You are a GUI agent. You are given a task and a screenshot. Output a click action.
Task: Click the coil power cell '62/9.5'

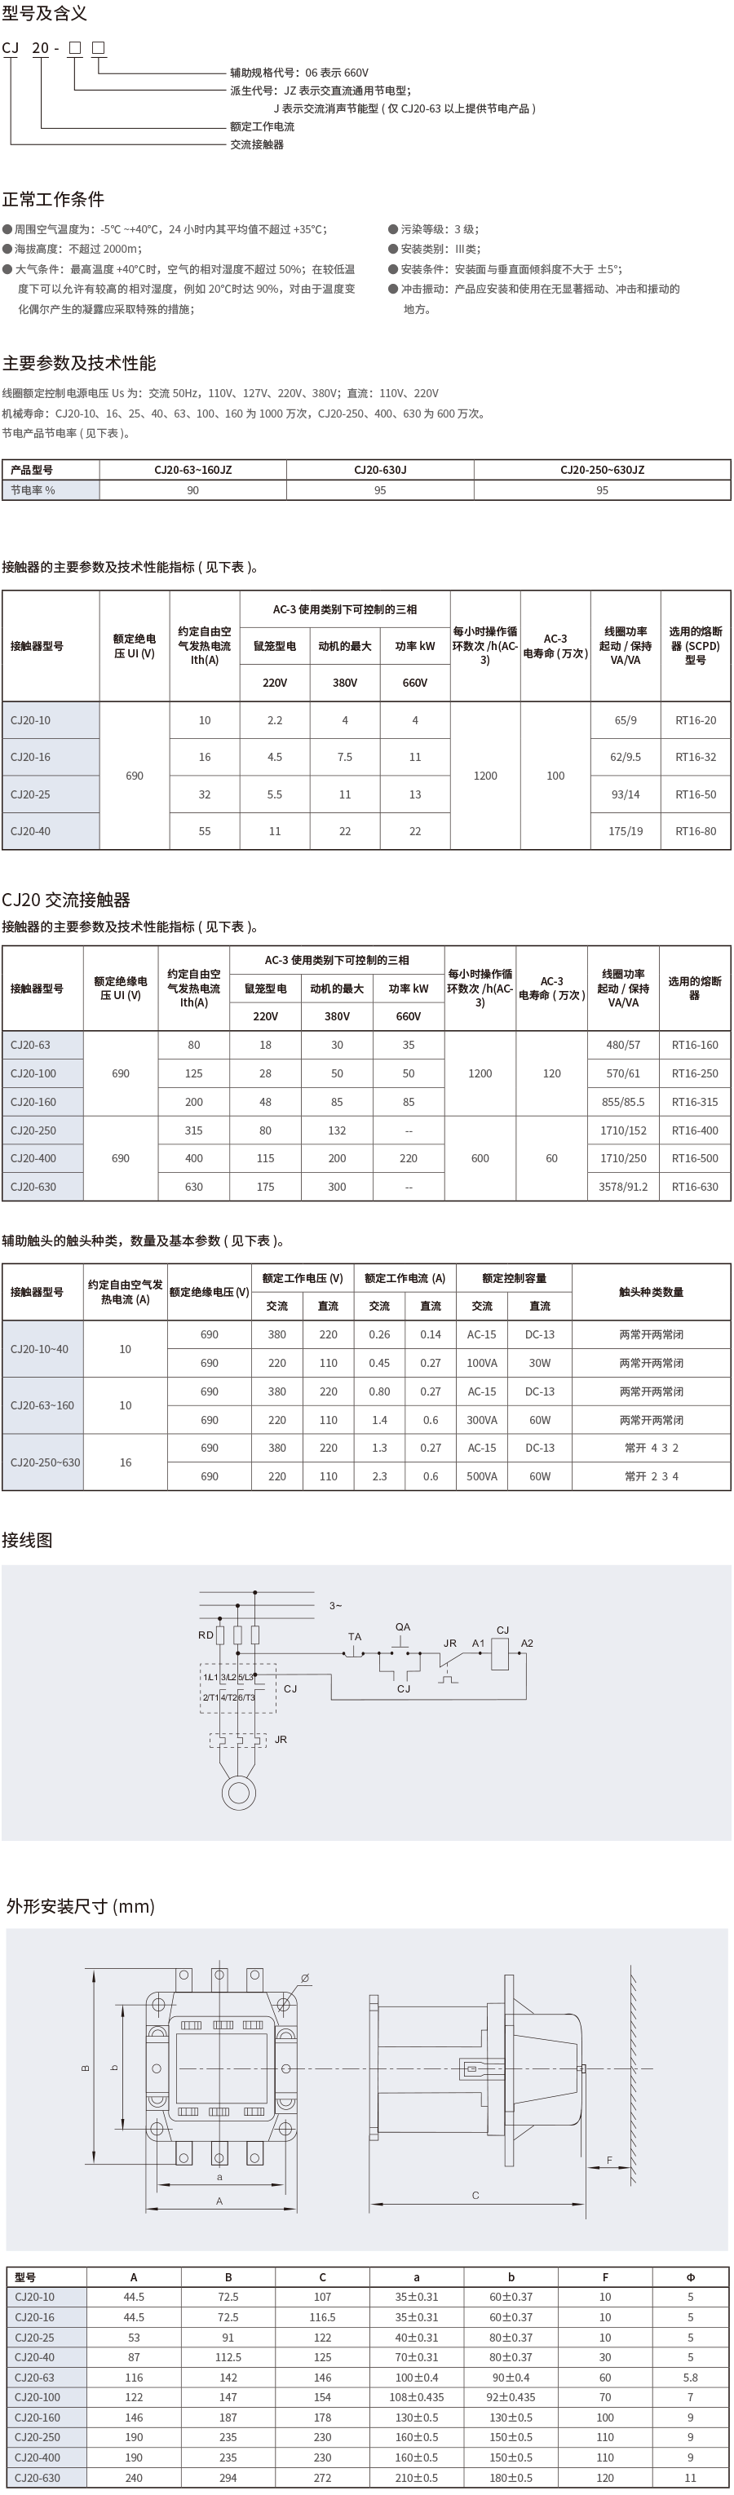pyautogui.click(x=626, y=758)
